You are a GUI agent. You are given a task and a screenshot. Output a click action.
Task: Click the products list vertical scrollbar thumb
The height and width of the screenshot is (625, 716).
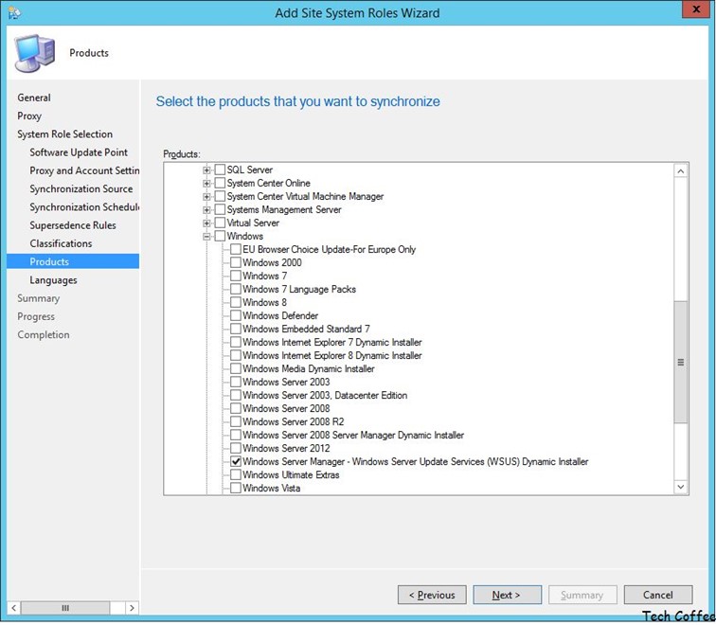[x=680, y=362]
